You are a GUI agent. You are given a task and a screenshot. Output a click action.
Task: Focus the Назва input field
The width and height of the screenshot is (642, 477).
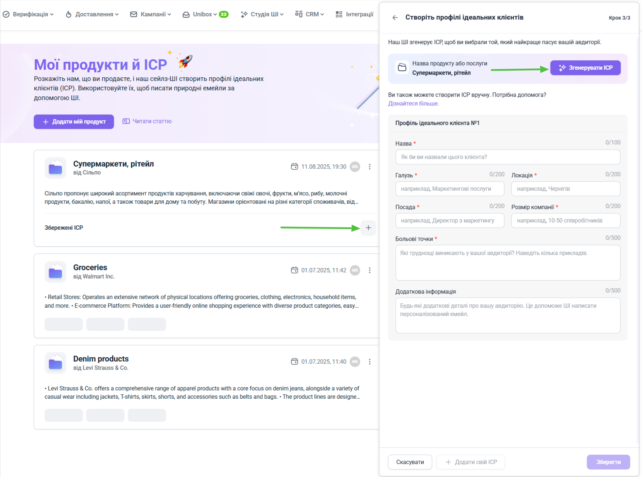(508, 157)
